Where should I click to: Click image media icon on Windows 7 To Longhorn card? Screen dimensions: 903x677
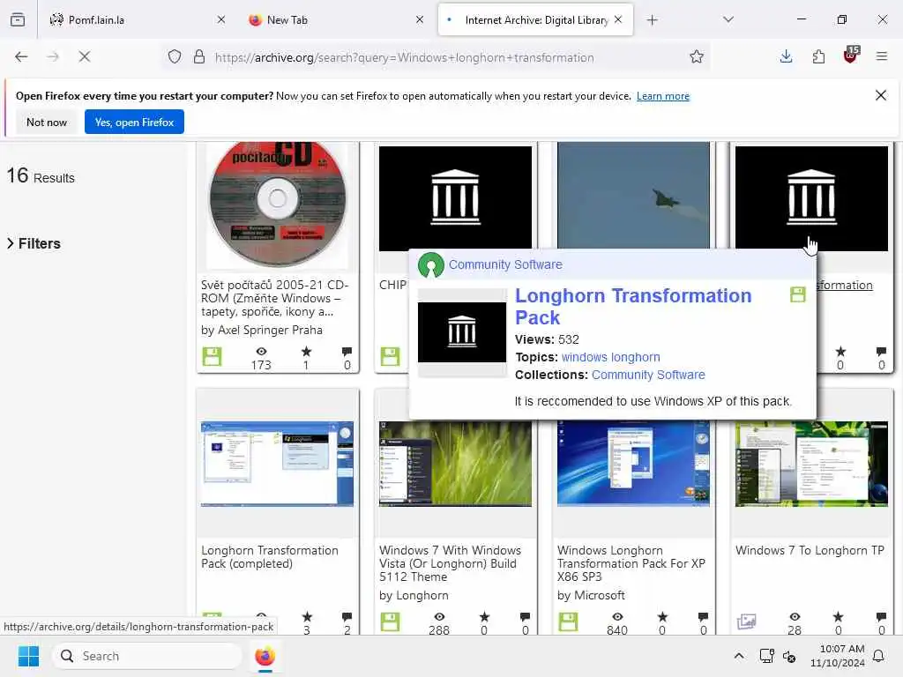point(746,621)
